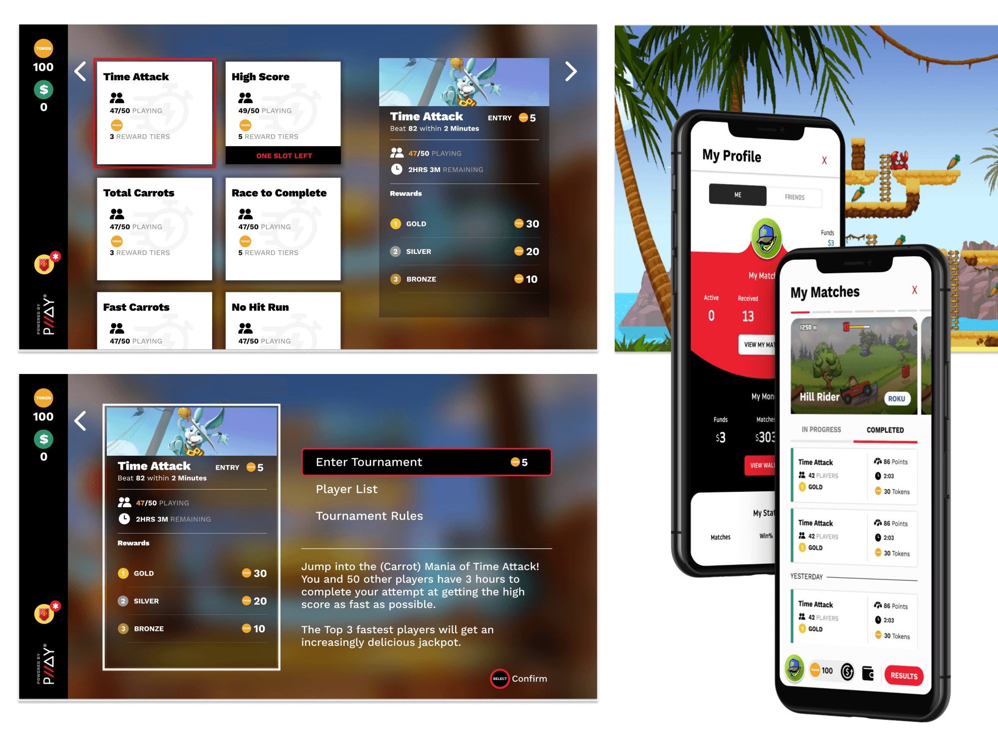This screenshot has width=998, height=748.
Task: Toggle left arrow to view previous tournaments
Action: (x=81, y=71)
